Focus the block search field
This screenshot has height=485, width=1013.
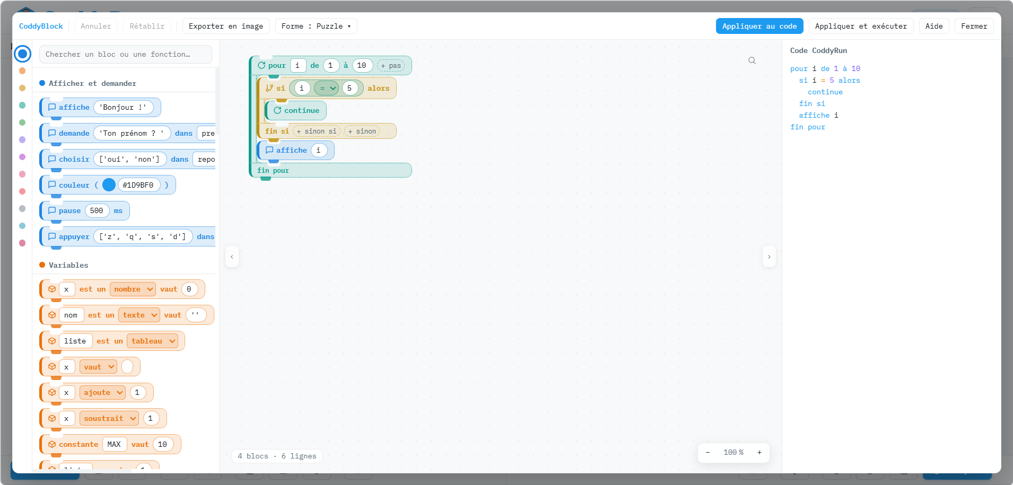(x=126, y=54)
